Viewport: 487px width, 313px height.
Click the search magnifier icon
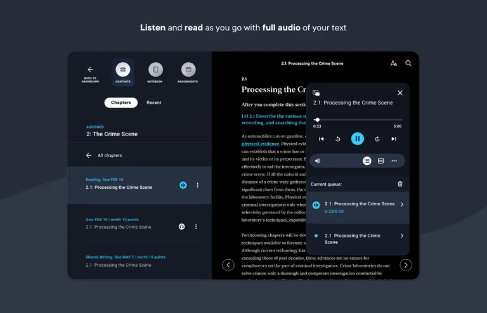click(408, 63)
